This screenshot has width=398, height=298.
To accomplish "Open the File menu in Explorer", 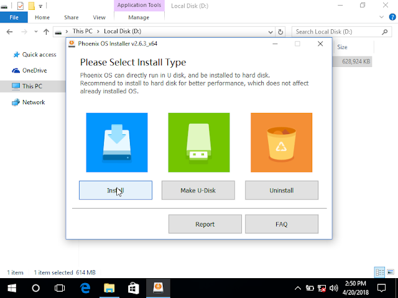I will click(x=14, y=17).
